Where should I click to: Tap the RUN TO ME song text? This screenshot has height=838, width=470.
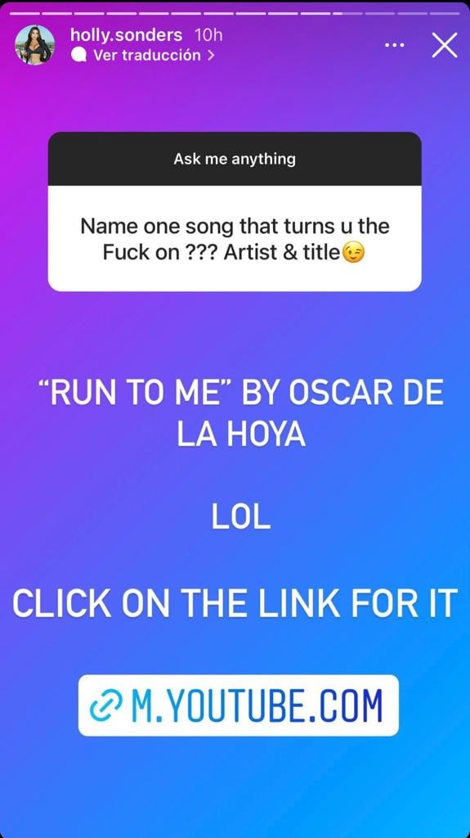[x=137, y=394]
